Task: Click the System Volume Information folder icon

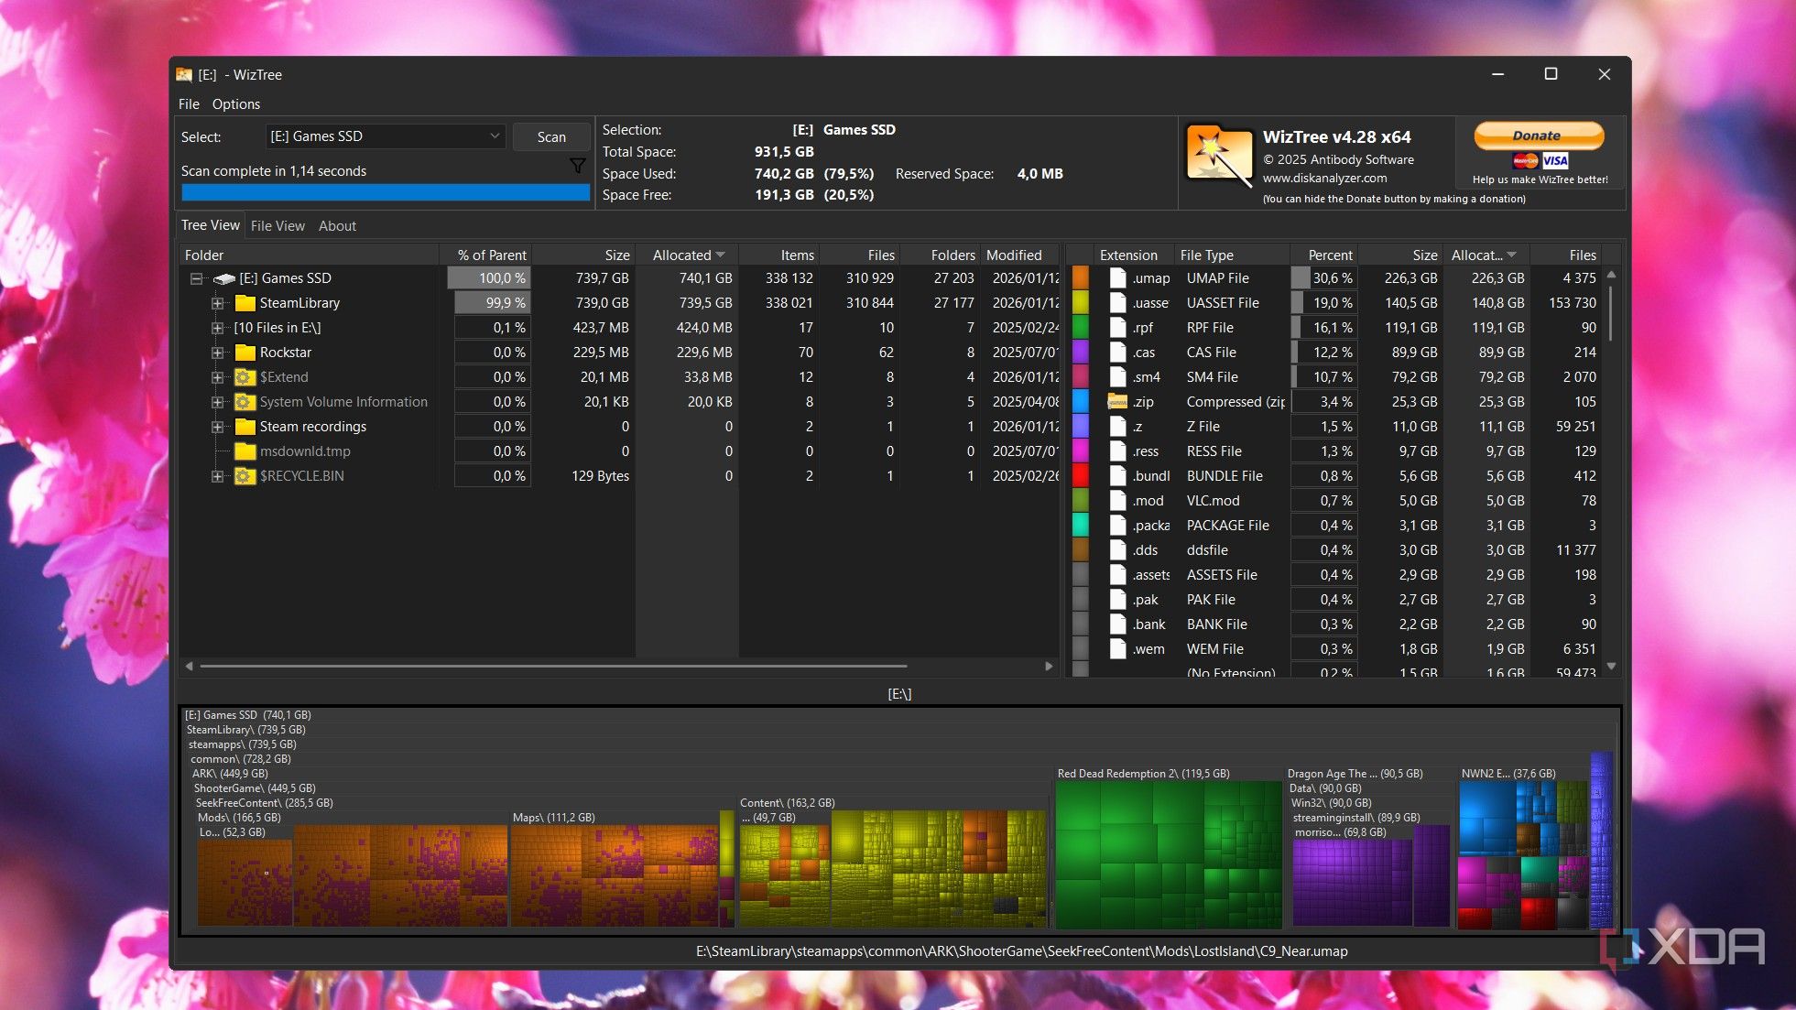Action: coord(245,402)
